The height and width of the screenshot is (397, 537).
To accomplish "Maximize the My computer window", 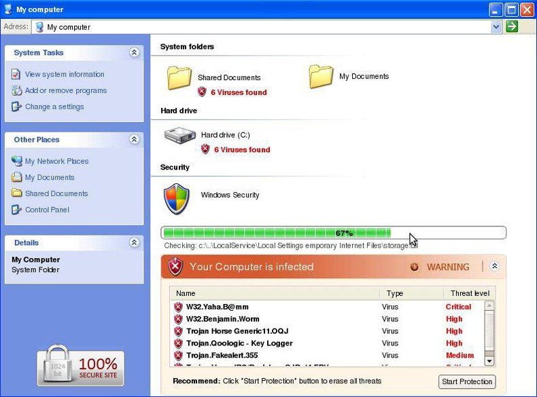I will pyautogui.click(x=511, y=10).
